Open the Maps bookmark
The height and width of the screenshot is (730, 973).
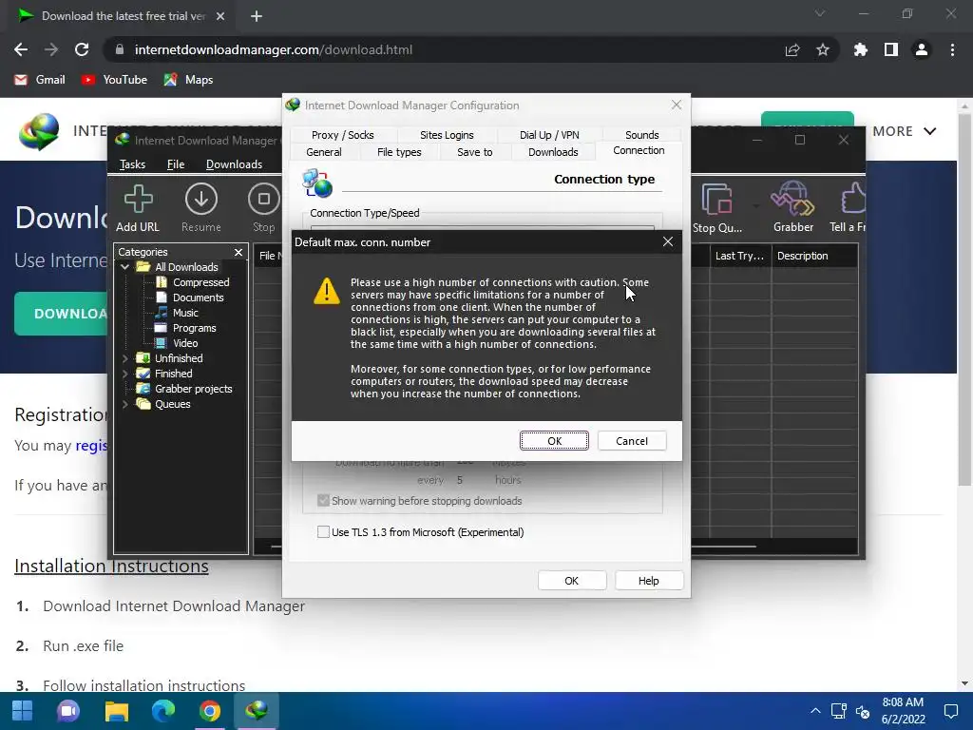pyautogui.click(x=188, y=80)
